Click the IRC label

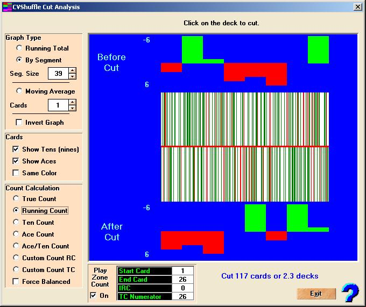(144, 288)
